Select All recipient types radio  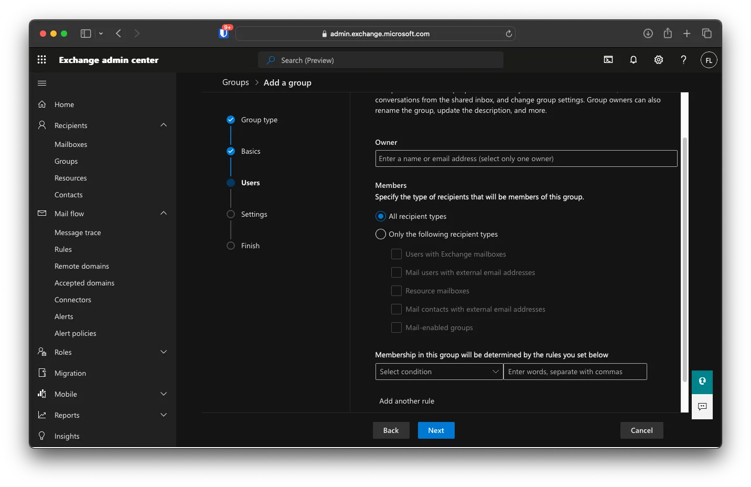click(381, 216)
